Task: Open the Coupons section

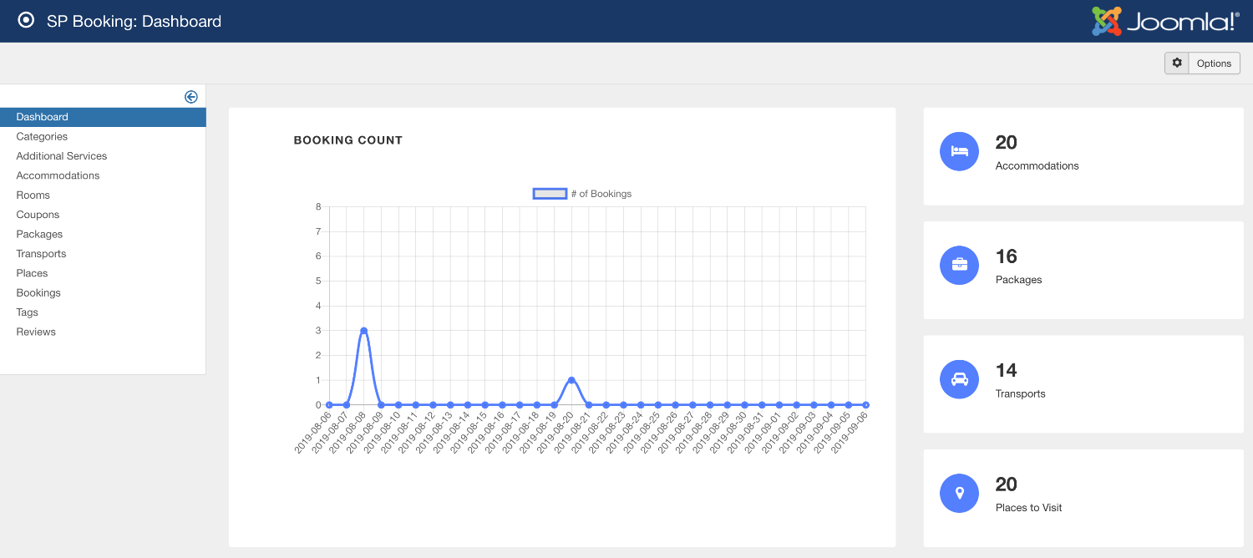Action: [38, 214]
